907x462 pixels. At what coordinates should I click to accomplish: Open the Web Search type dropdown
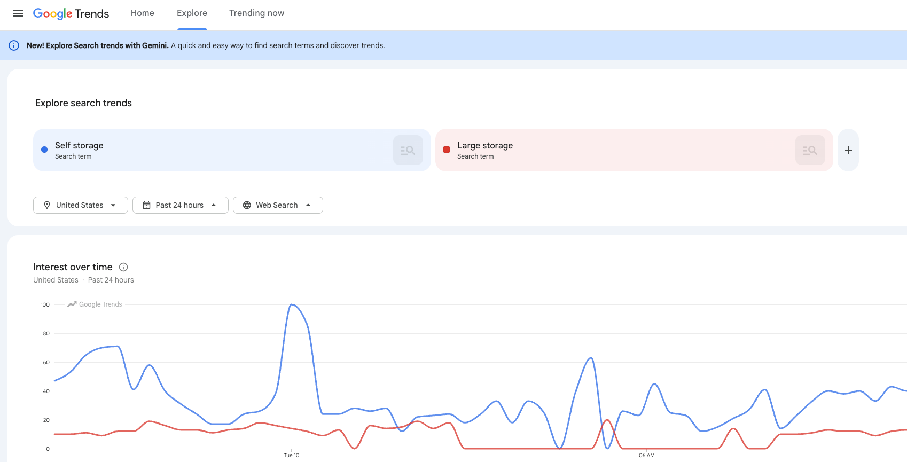278,205
